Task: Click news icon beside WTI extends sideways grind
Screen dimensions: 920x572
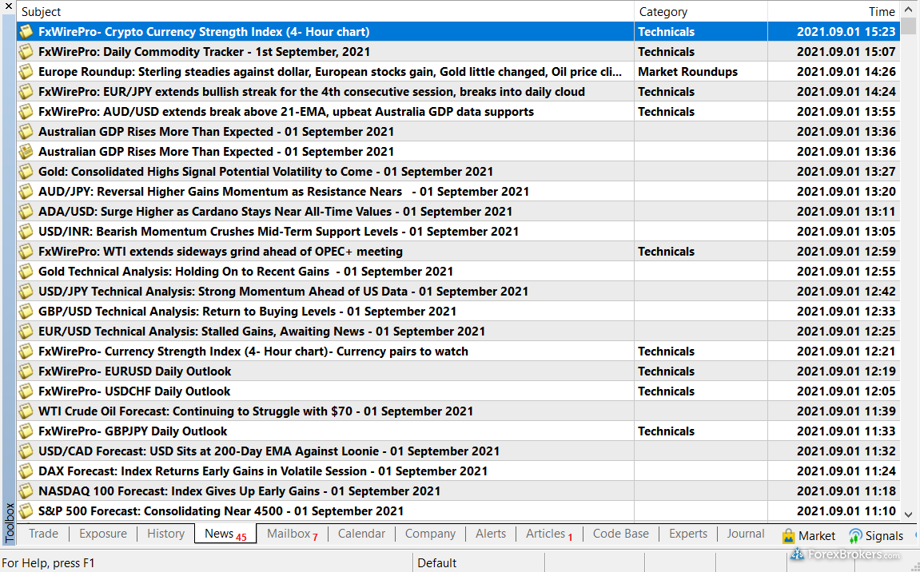Action: [x=26, y=251]
